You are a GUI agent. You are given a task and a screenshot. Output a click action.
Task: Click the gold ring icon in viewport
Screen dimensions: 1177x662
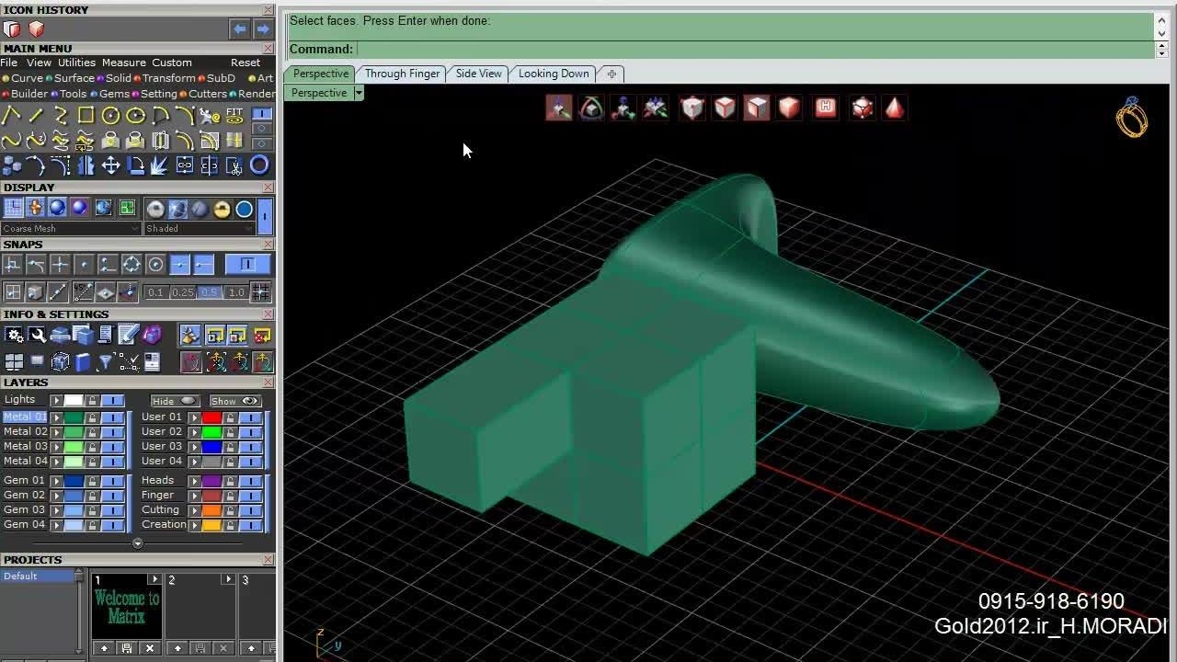click(x=1132, y=118)
